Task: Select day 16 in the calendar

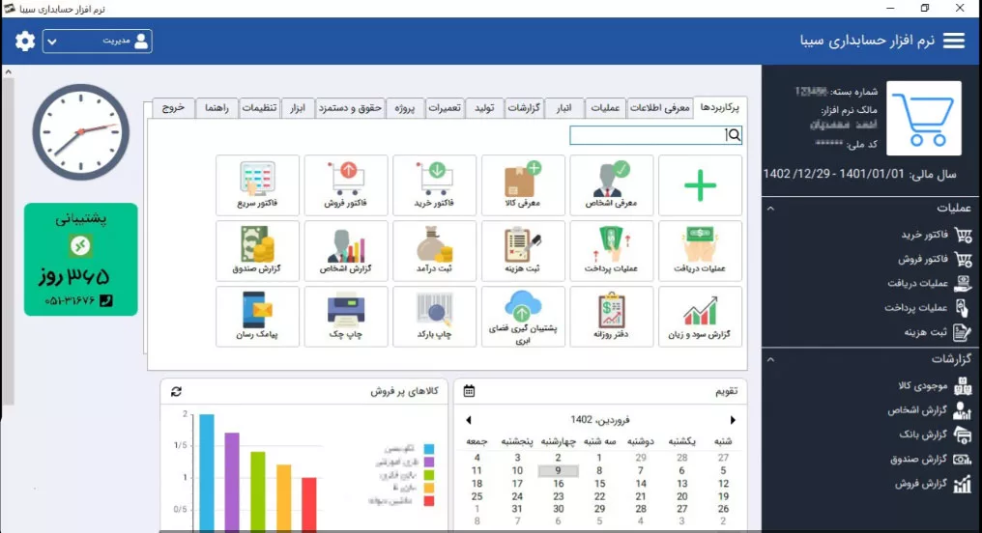Action: [558, 484]
